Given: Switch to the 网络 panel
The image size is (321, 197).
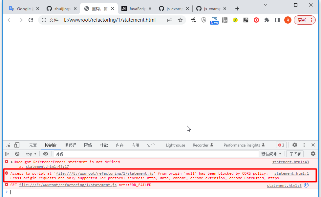Looking at the screenshot, I should (x=88, y=145).
